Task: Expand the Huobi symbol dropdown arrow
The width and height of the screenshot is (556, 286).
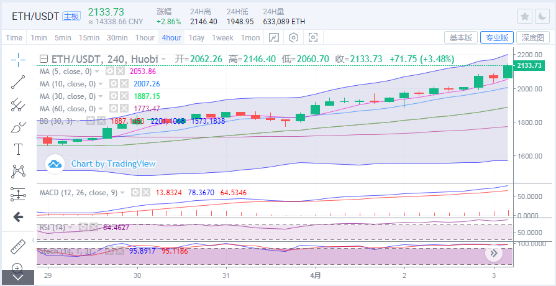Action: pyautogui.click(x=163, y=59)
